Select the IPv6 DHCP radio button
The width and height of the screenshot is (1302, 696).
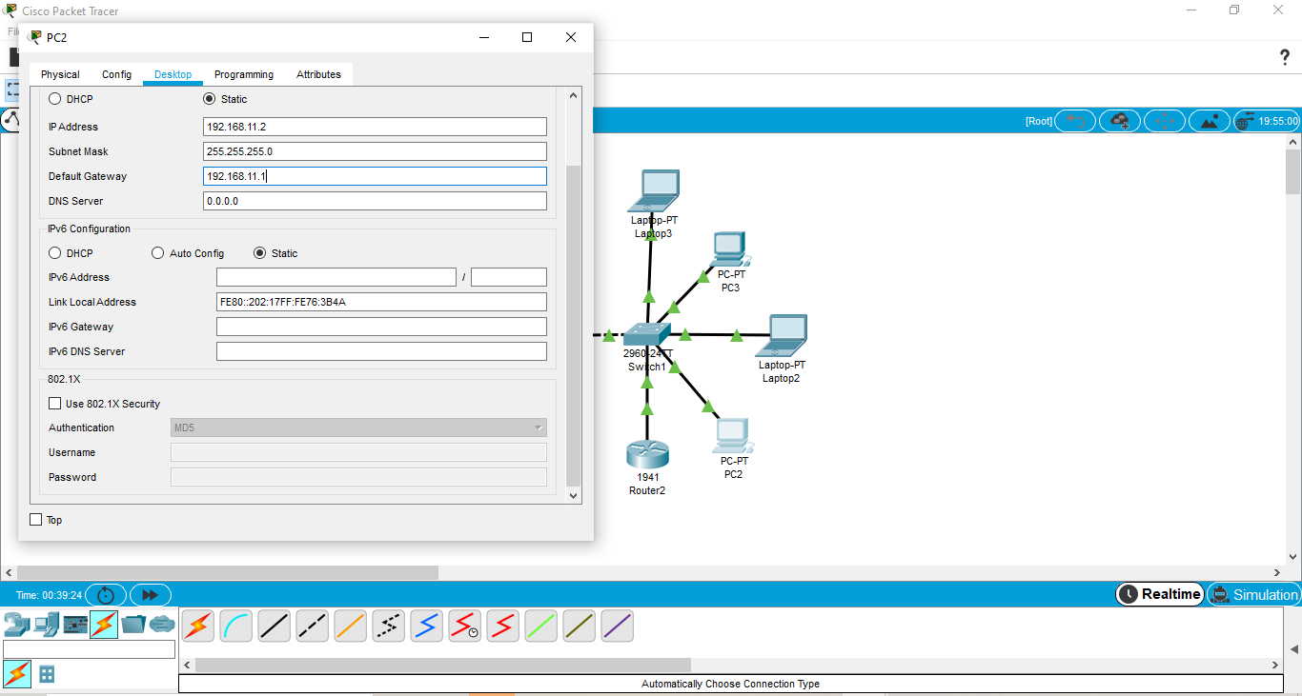coord(54,253)
